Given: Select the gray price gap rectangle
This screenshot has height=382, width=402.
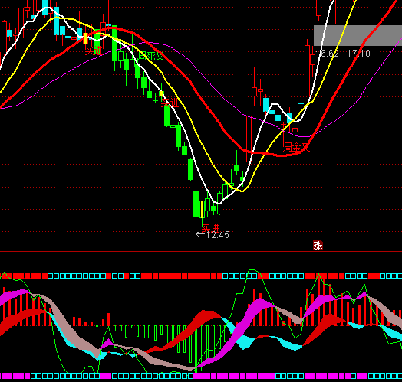Looking at the screenshot, I should coord(358,35).
